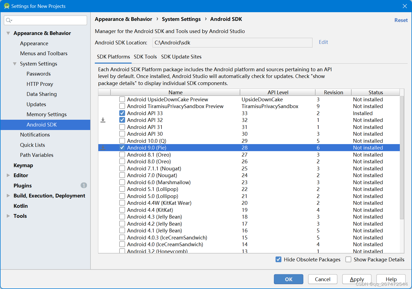The height and width of the screenshot is (289, 412).
Task: Click the Help button
Action: coord(391,279)
